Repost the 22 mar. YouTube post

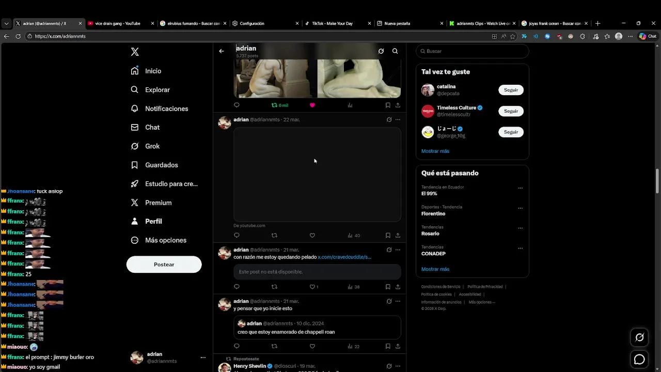[x=274, y=235]
